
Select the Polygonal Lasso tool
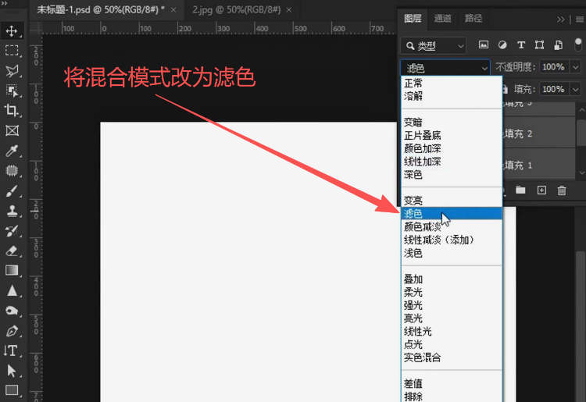point(12,70)
